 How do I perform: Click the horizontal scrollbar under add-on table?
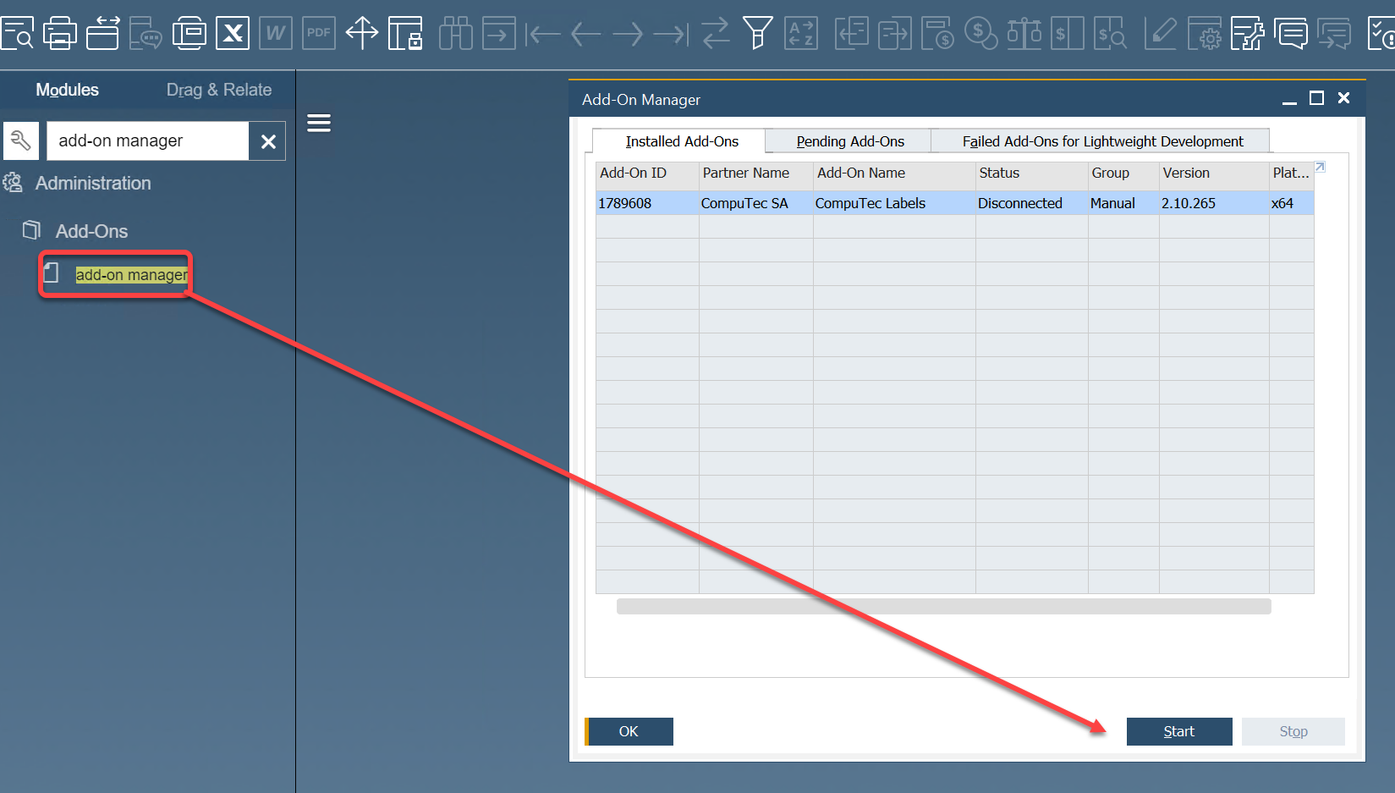[x=943, y=606]
